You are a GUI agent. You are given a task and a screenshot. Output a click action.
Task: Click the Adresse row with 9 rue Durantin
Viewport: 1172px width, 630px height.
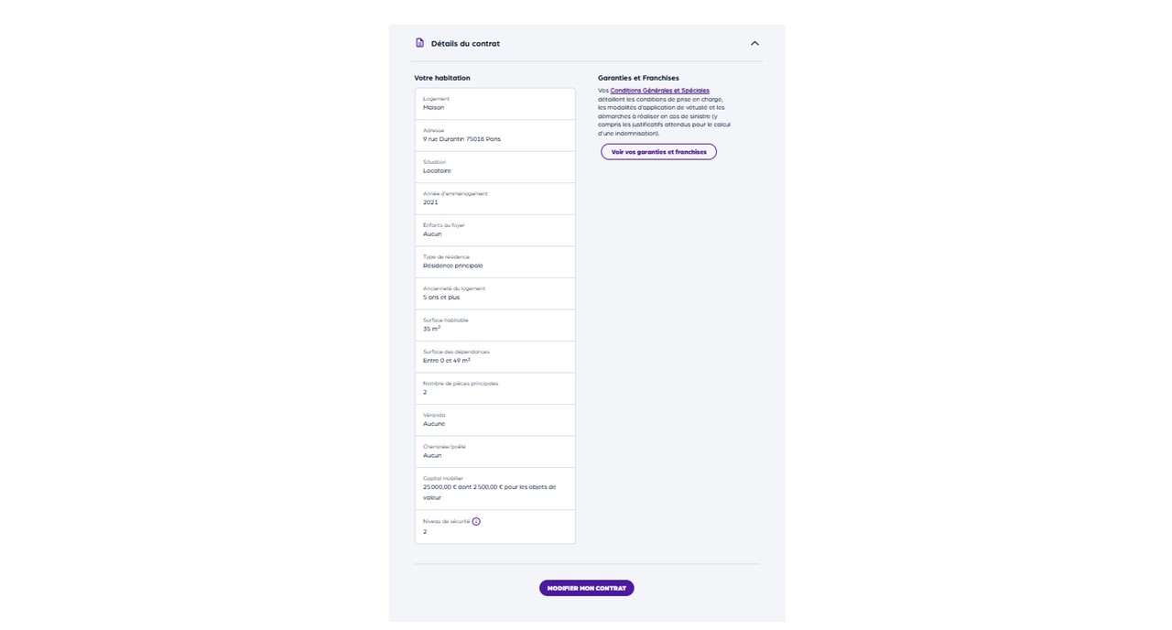494,136
